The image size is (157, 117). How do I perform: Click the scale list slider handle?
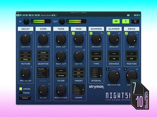pyautogui.click(x=48, y=69)
